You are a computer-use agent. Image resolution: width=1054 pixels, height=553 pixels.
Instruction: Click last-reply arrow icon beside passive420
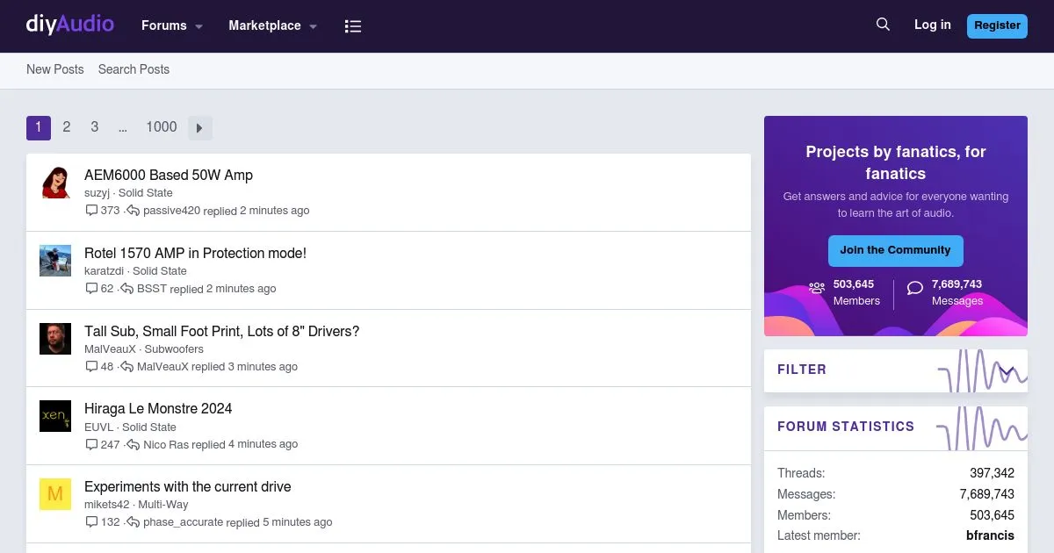pyautogui.click(x=134, y=211)
